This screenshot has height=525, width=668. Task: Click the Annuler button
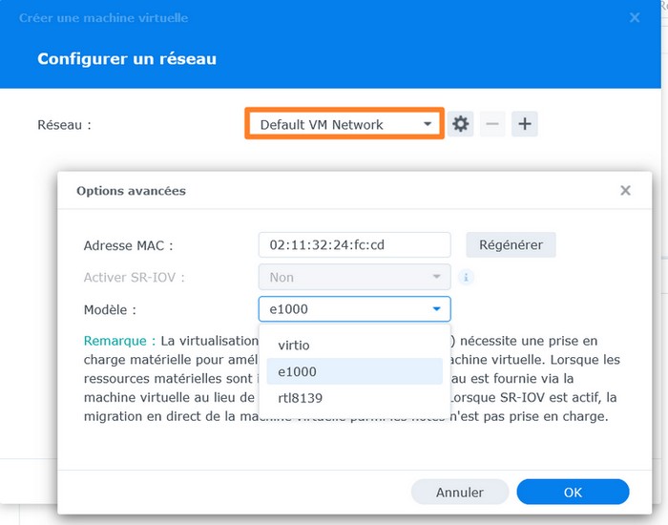tap(460, 493)
